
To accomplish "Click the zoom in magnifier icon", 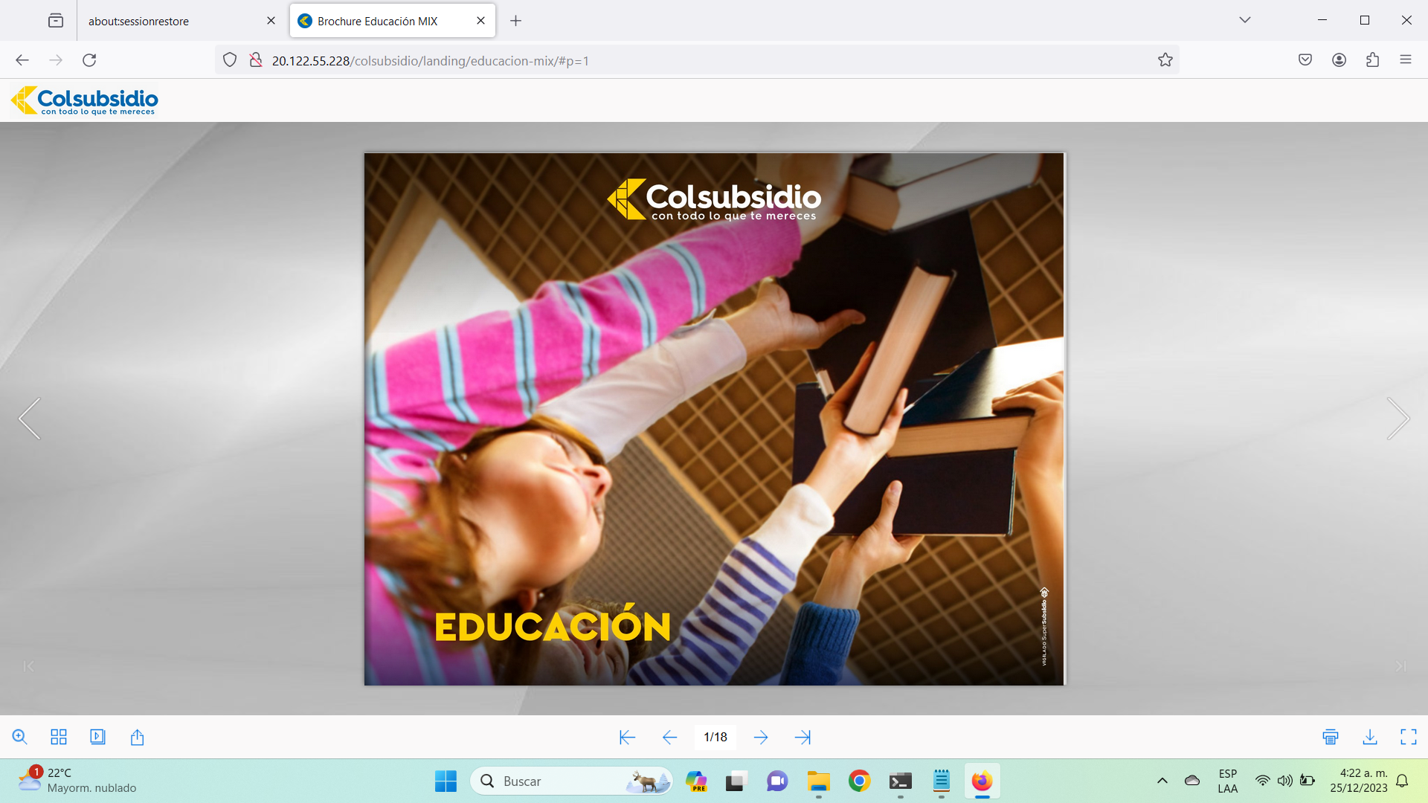I will 20,737.
